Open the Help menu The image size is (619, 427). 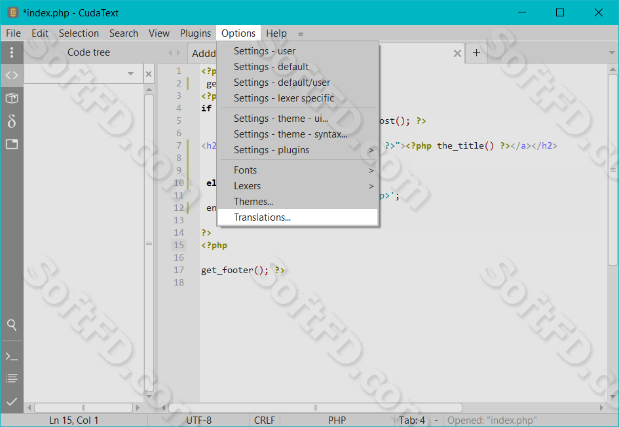click(276, 33)
